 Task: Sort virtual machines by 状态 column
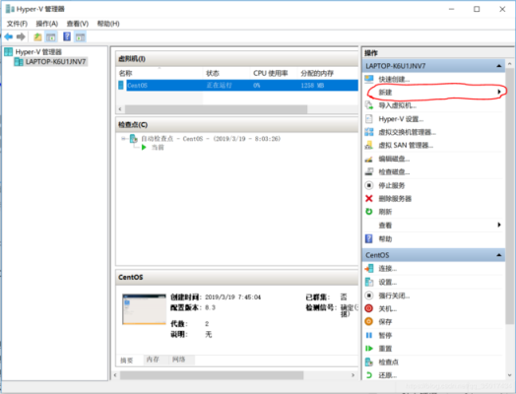point(213,74)
